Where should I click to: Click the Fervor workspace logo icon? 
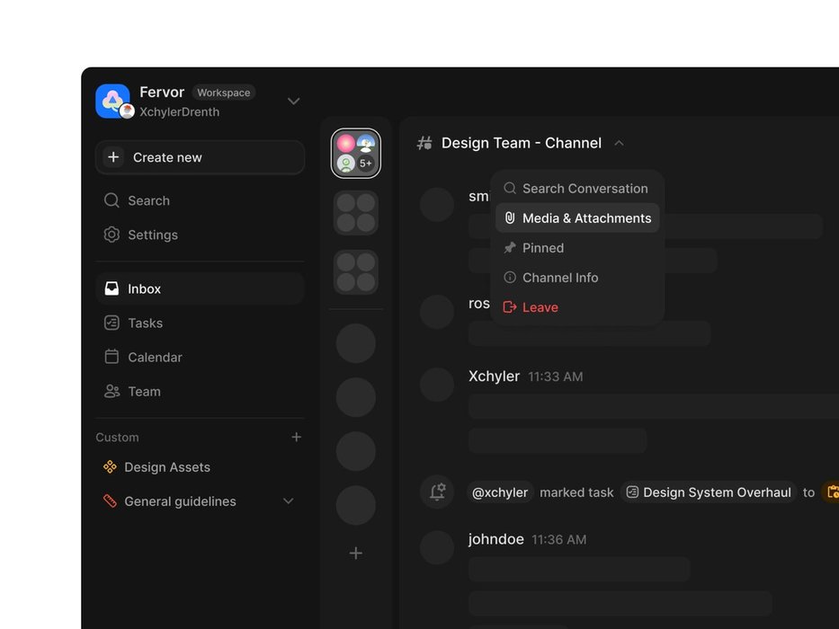click(112, 101)
